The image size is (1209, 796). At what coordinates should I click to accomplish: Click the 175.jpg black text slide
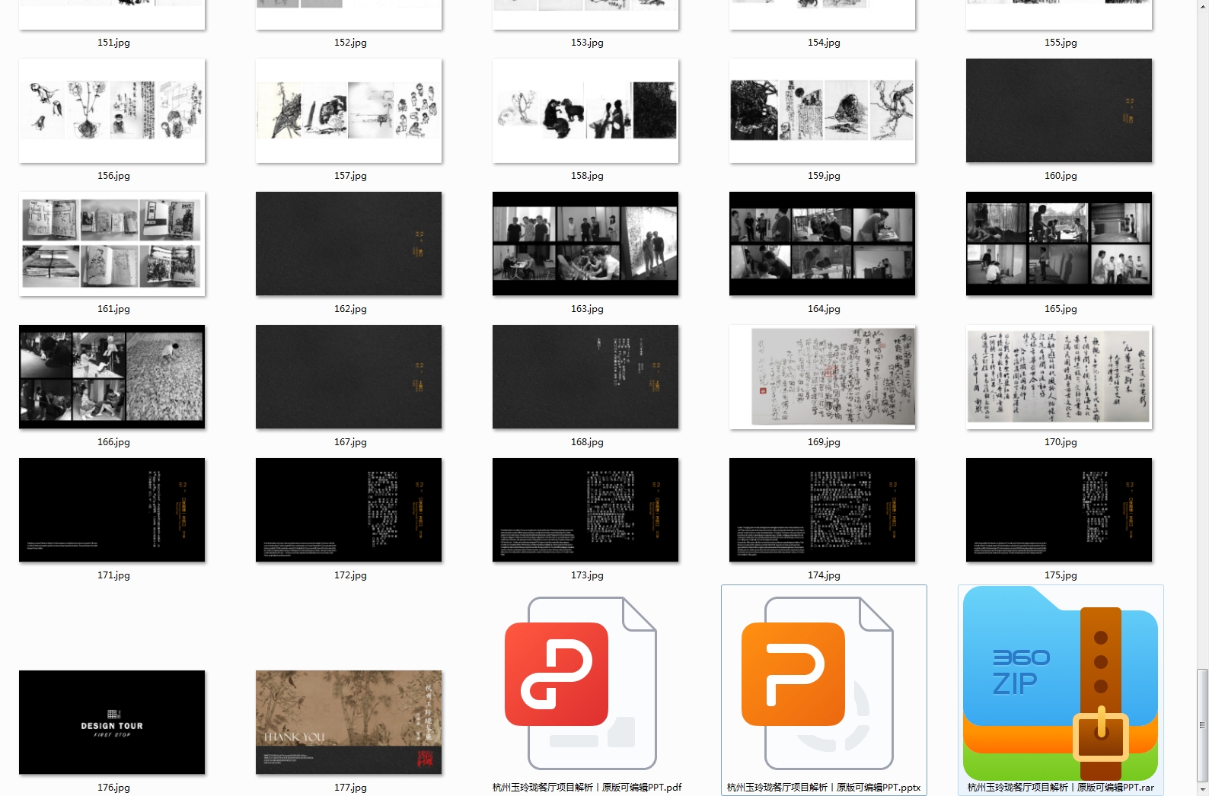pyautogui.click(x=1059, y=510)
